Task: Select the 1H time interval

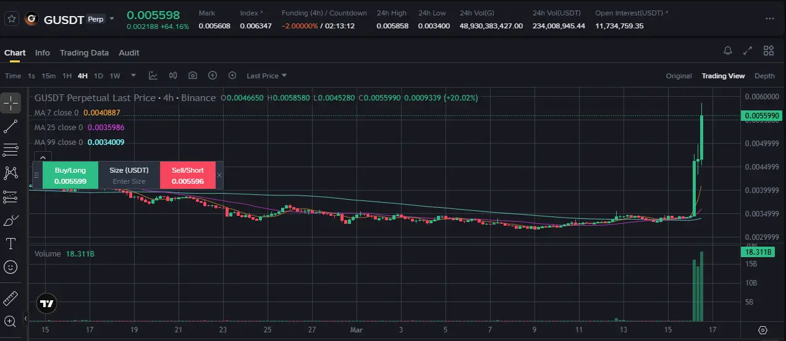Action: 67,76
